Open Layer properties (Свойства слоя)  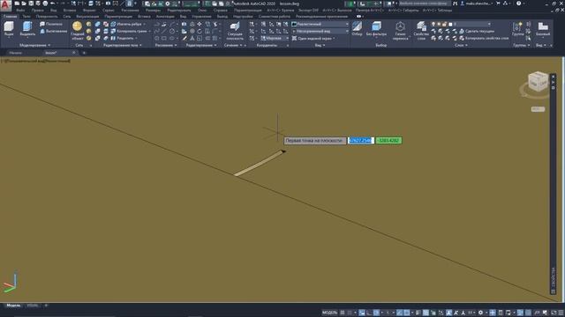click(x=421, y=31)
